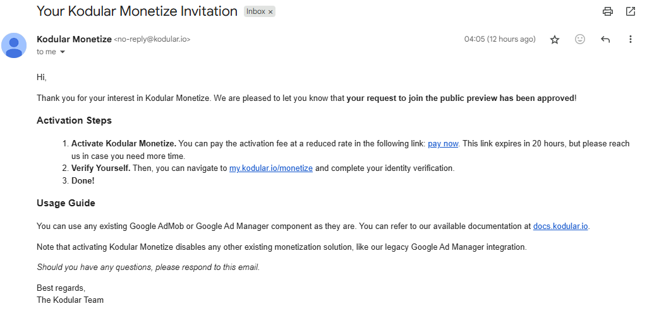The height and width of the screenshot is (311, 647).
Task: Remove the Inbox label with the x
Action: [x=270, y=12]
